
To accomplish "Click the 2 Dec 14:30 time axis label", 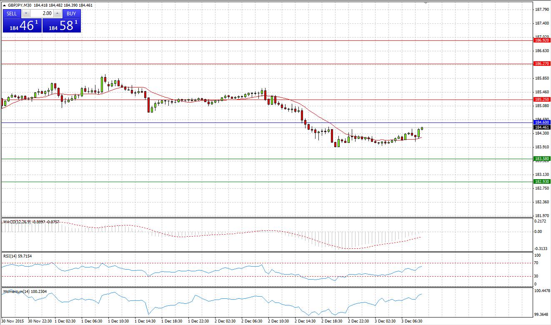I will pos(305,322).
